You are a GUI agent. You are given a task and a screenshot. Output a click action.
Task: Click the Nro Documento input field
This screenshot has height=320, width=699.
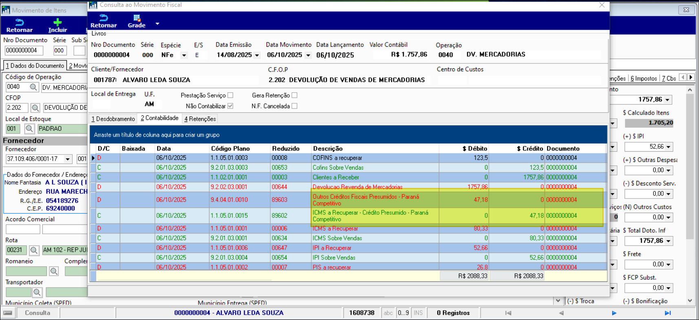click(24, 50)
